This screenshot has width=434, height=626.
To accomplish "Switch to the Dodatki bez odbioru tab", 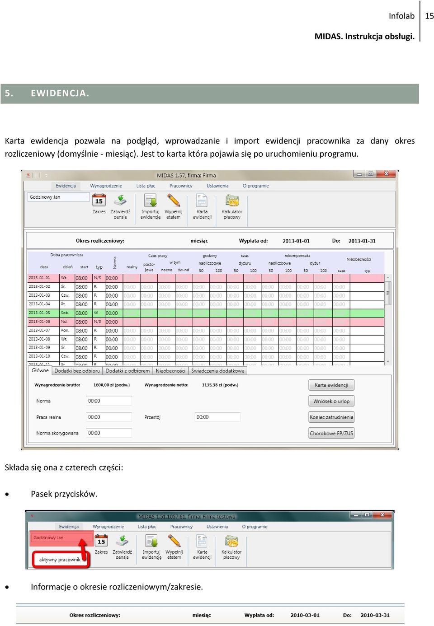I will 77,371.
